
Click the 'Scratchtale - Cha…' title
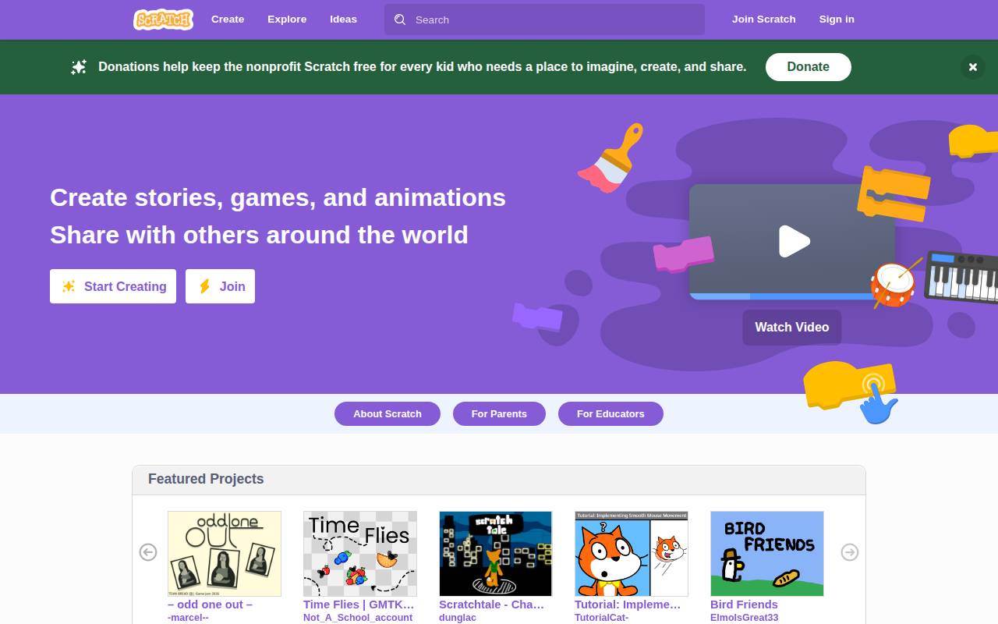tap(491, 604)
